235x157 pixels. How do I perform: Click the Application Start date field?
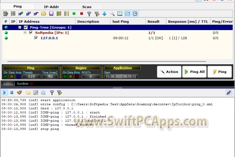tap(121, 77)
